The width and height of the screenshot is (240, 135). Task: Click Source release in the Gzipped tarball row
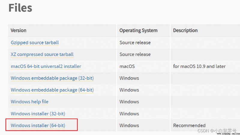(135, 43)
